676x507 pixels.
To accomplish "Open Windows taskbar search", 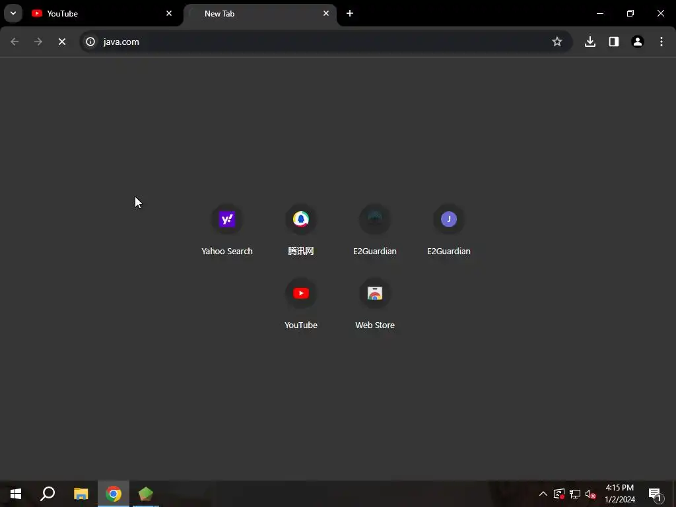I will [x=48, y=494].
